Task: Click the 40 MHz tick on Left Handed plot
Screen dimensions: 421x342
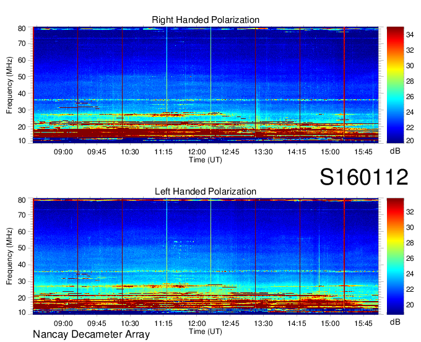Action: [x=22, y=265]
